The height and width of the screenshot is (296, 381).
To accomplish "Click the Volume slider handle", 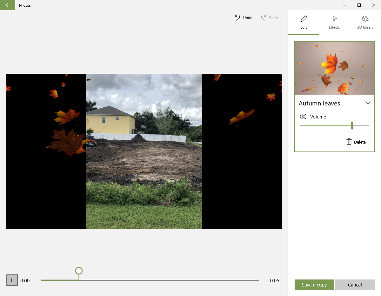I will tap(352, 126).
